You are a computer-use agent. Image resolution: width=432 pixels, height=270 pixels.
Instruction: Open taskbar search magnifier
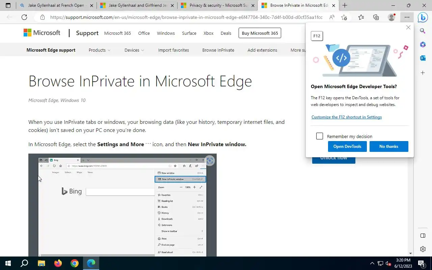coord(24,263)
